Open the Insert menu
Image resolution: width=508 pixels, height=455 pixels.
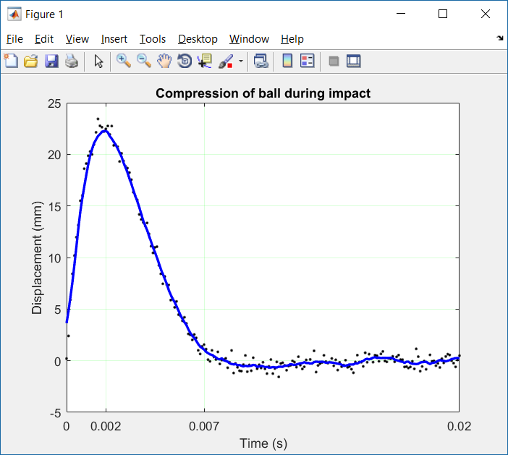point(114,39)
